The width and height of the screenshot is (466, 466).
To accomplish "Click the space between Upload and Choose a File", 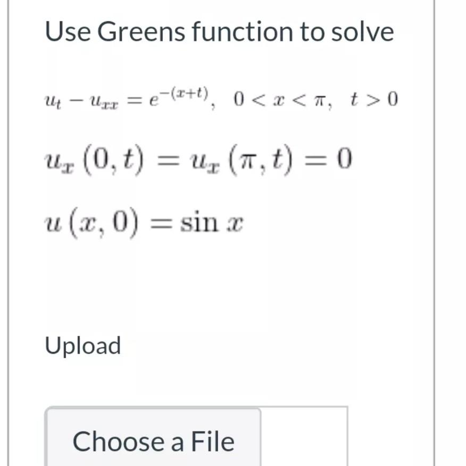I will click(160, 383).
